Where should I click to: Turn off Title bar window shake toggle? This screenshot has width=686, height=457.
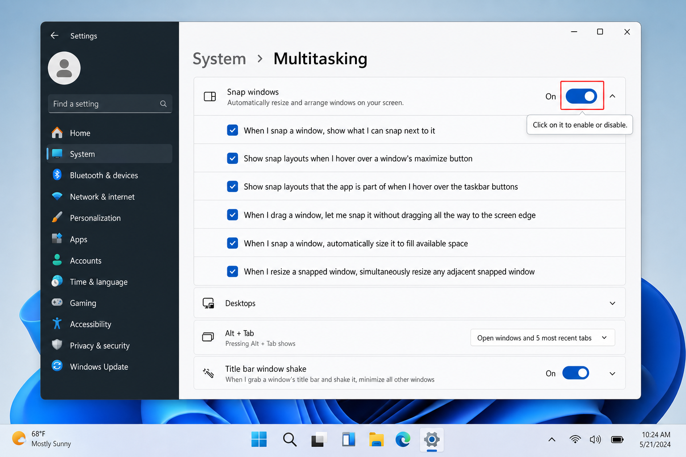point(576,373)
